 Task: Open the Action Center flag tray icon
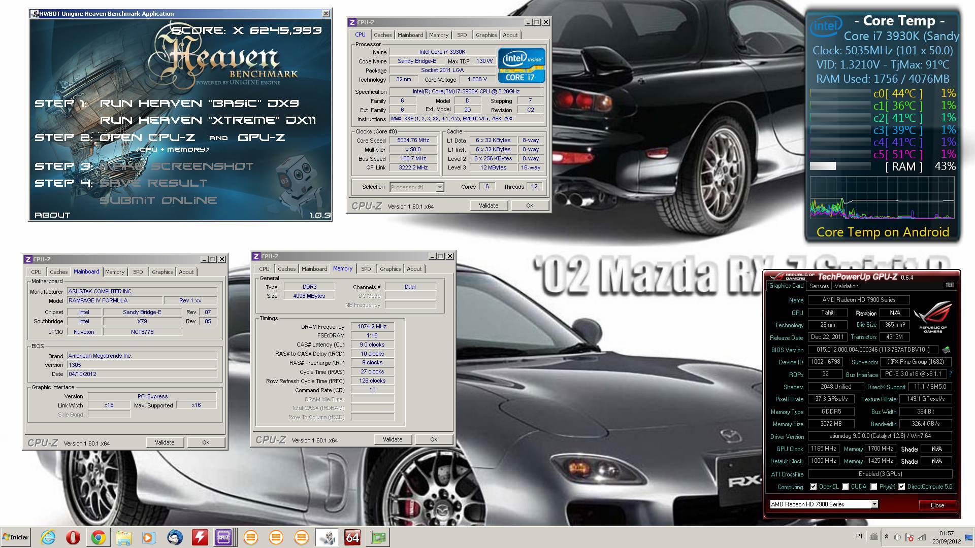pos(909,537)
